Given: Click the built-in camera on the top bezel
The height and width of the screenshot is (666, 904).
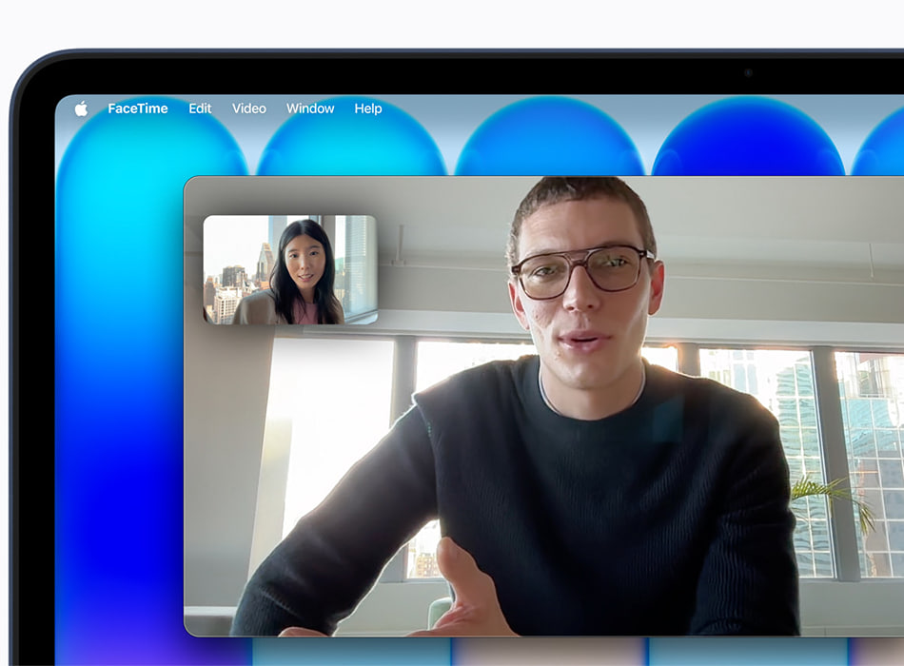Looking at the screenshot, I should coord(749,72).
